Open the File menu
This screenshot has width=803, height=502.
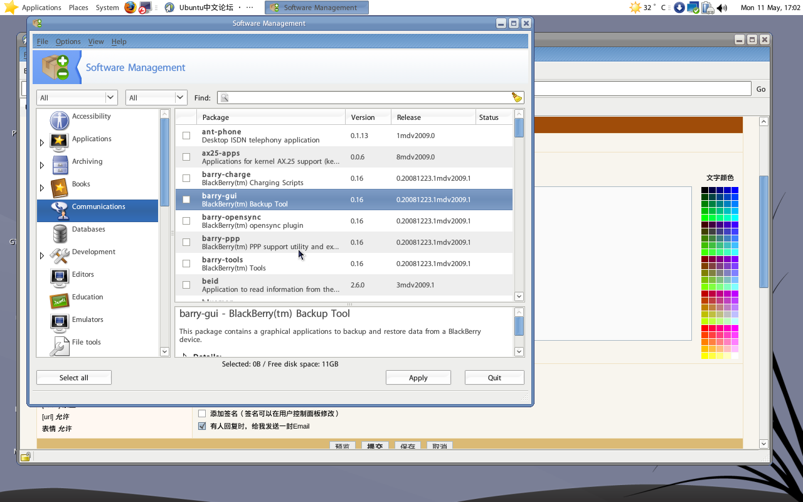point(43,41)
